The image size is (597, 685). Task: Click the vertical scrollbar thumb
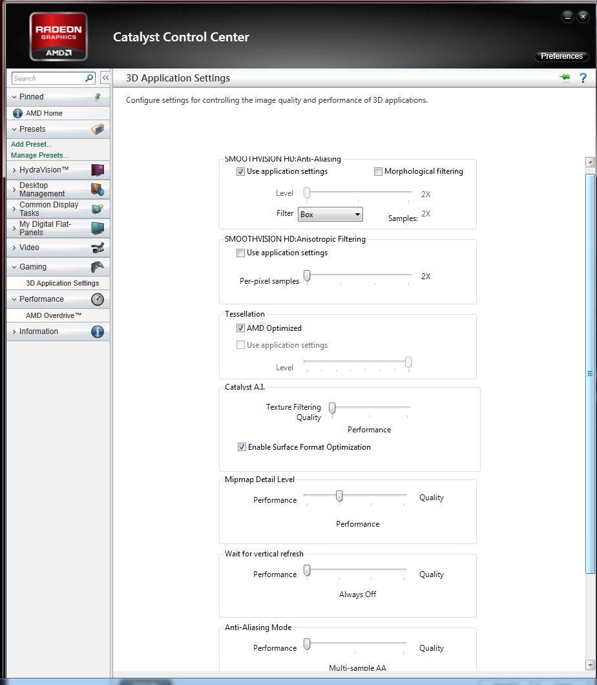point(591,374)
